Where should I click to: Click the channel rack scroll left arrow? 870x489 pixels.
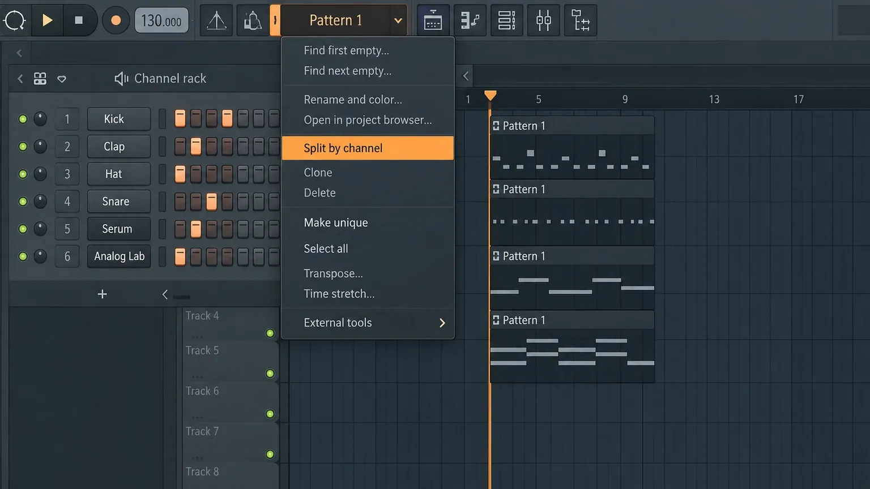pos(165,294)
